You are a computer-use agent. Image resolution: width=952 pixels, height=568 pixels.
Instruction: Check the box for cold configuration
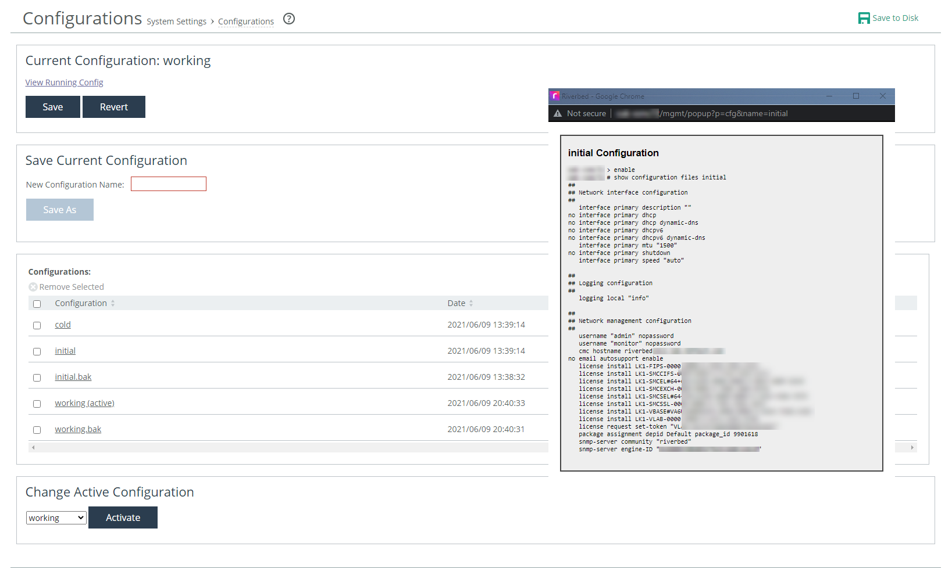click(x=37, y=326)
